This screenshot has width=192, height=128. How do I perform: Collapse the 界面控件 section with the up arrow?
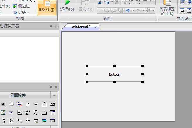coord(54,95)
